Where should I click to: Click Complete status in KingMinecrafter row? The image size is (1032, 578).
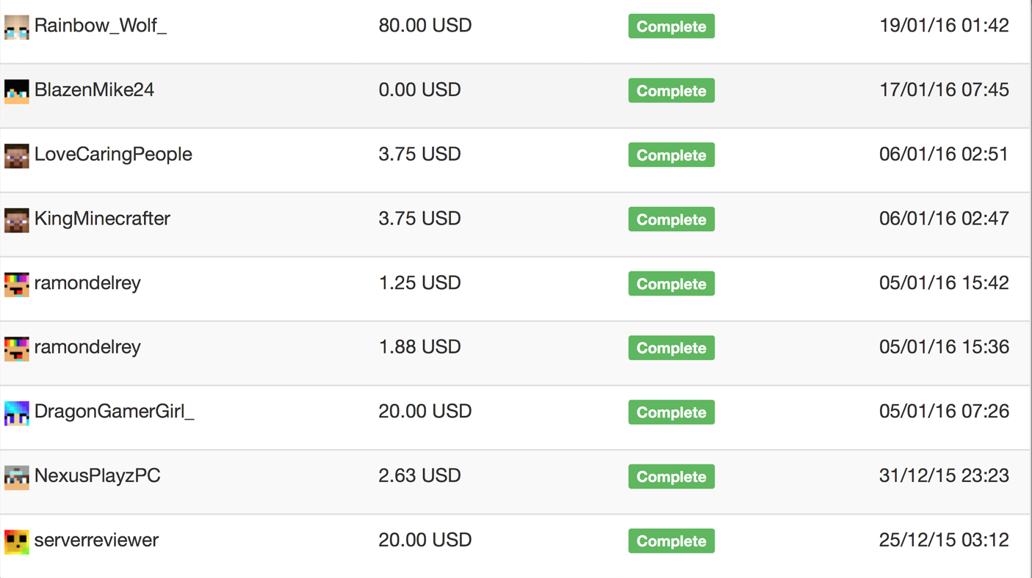tap(671, 219)
